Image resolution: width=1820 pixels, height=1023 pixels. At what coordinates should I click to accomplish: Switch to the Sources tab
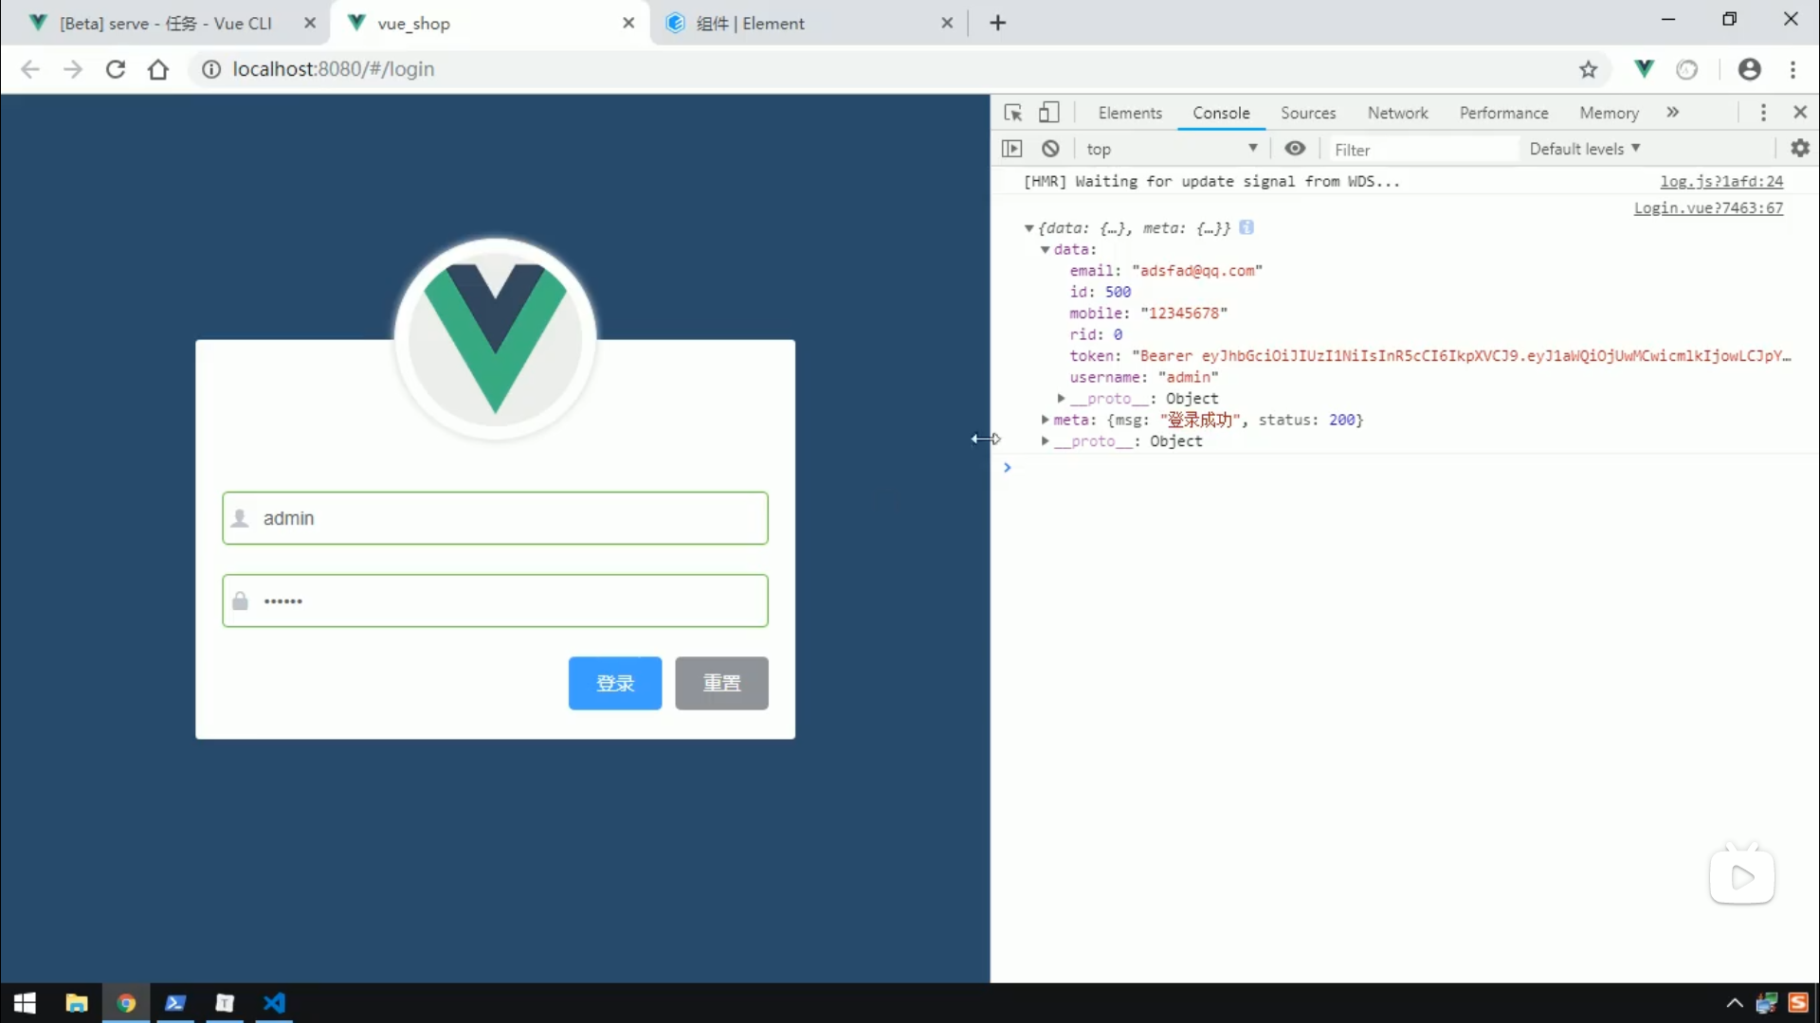[1308, 113]
